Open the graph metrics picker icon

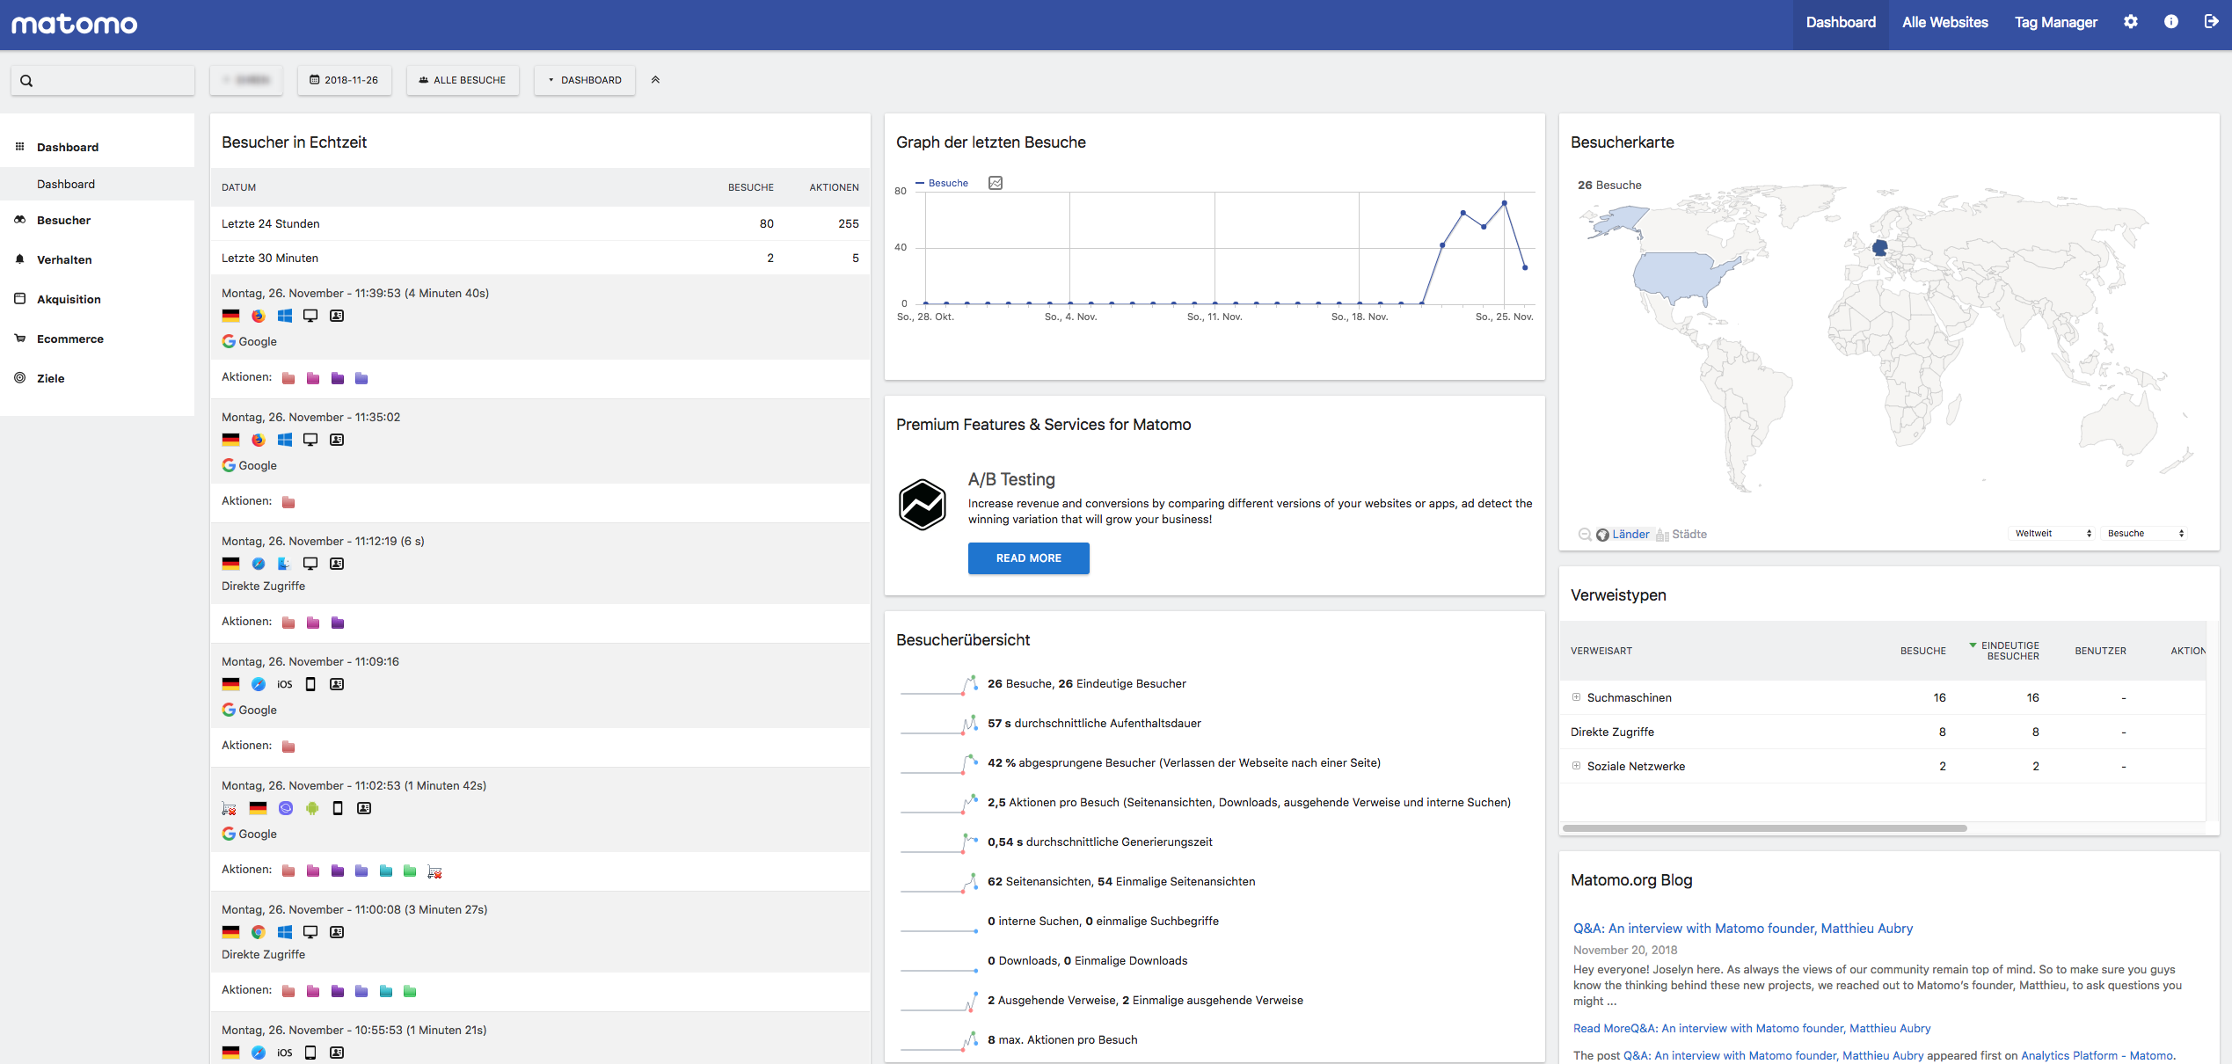click(x=996, y=183)
